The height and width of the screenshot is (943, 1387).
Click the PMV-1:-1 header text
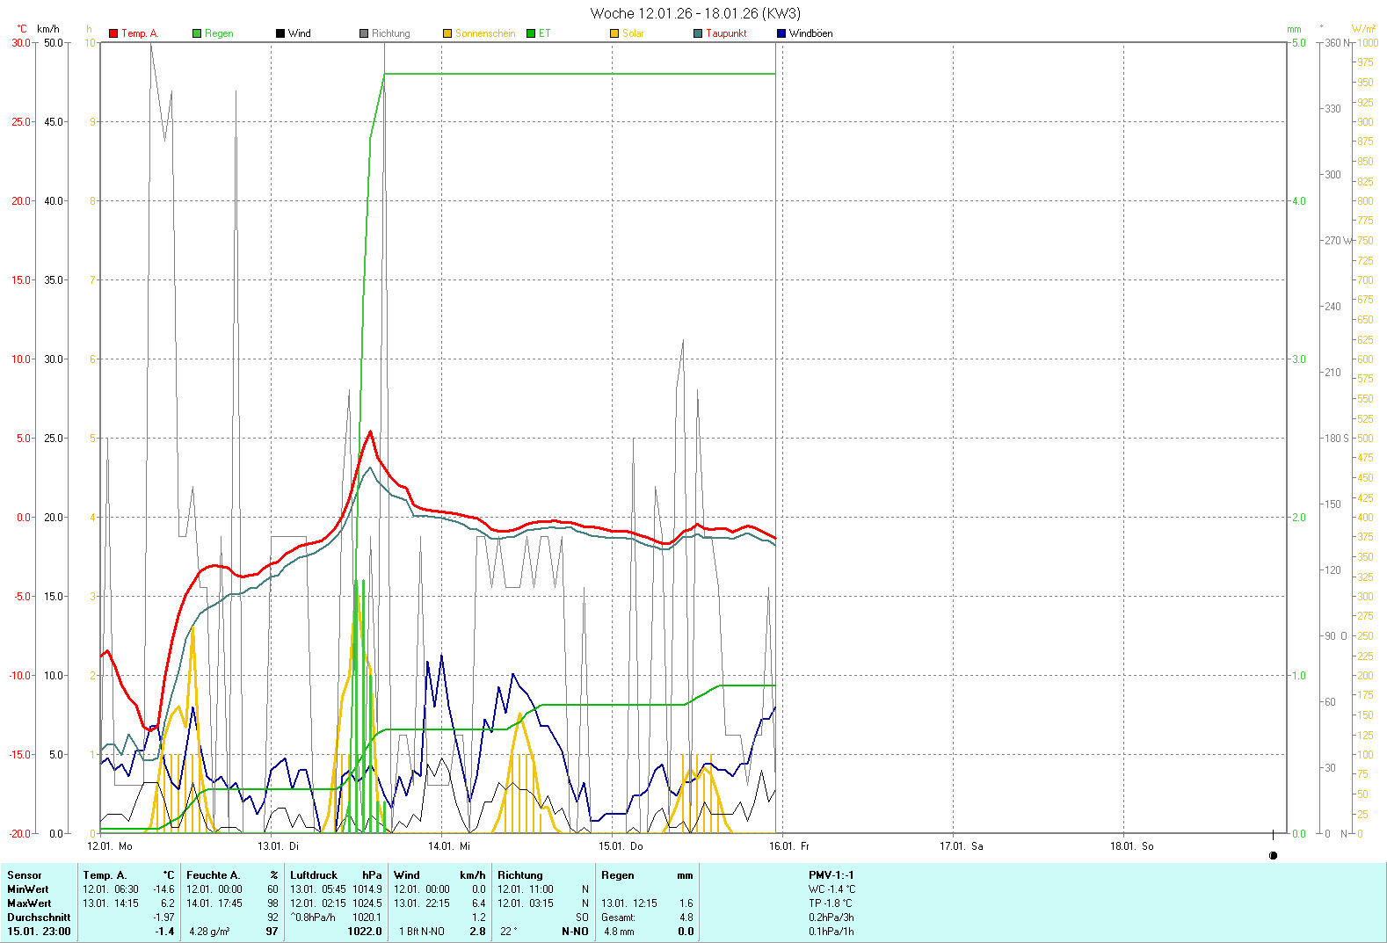[831, 875]
